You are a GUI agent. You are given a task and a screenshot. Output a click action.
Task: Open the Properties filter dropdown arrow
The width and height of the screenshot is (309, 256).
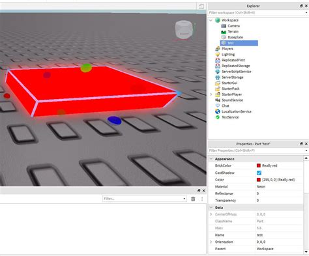coord(306,150)
